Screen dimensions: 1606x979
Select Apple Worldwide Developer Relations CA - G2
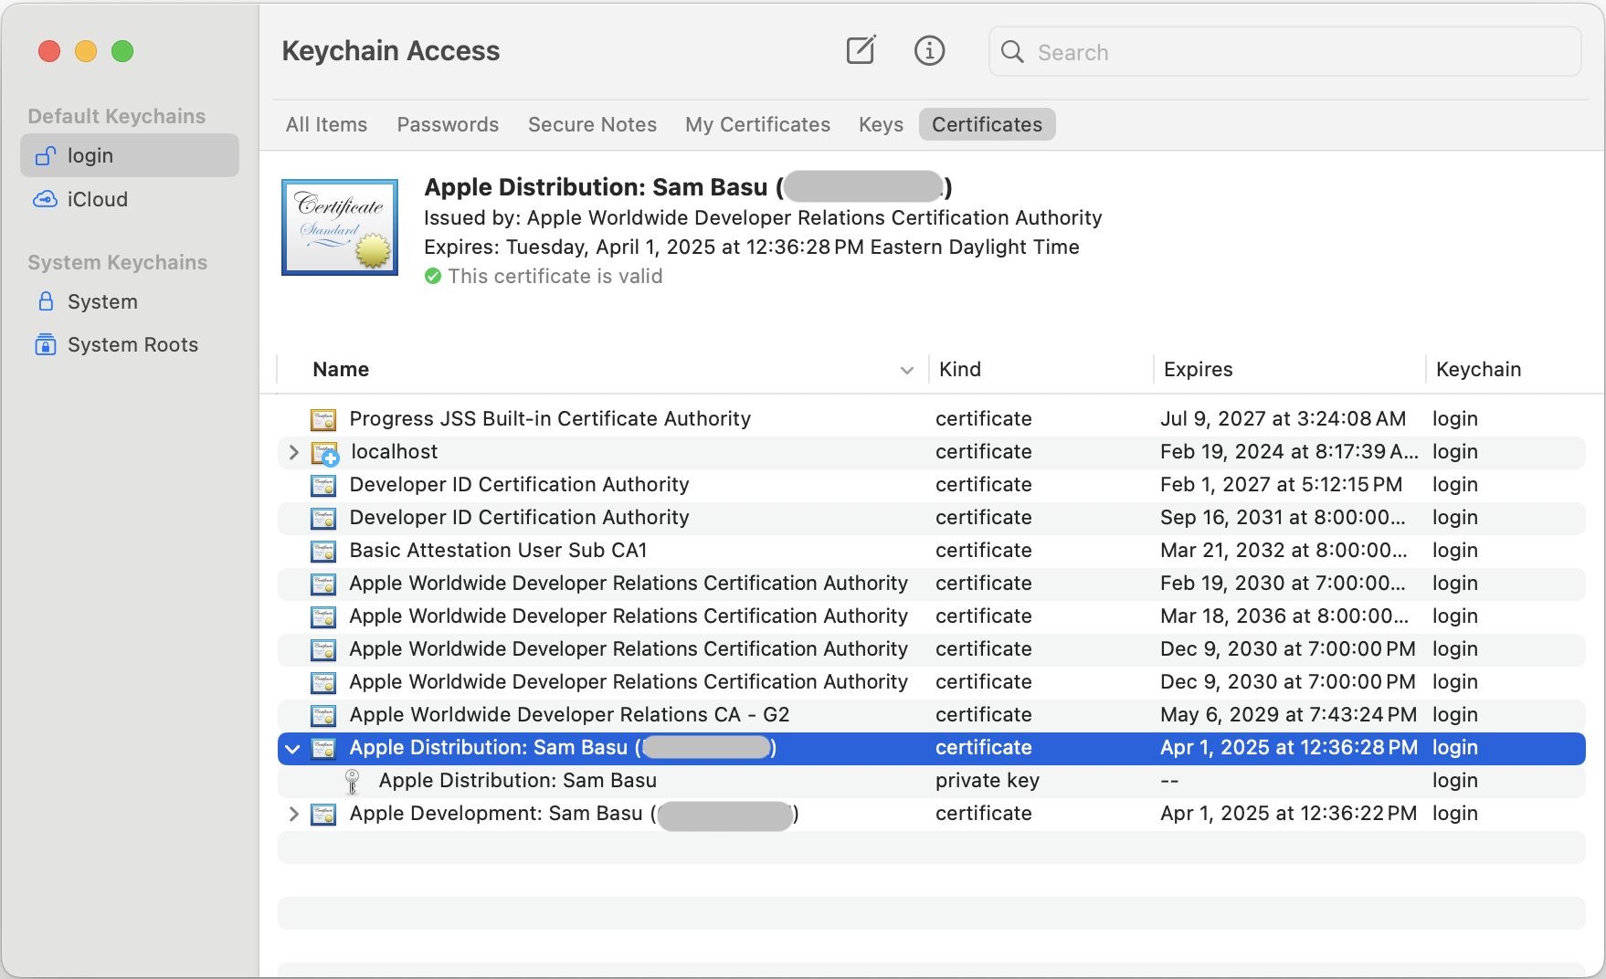932,715
